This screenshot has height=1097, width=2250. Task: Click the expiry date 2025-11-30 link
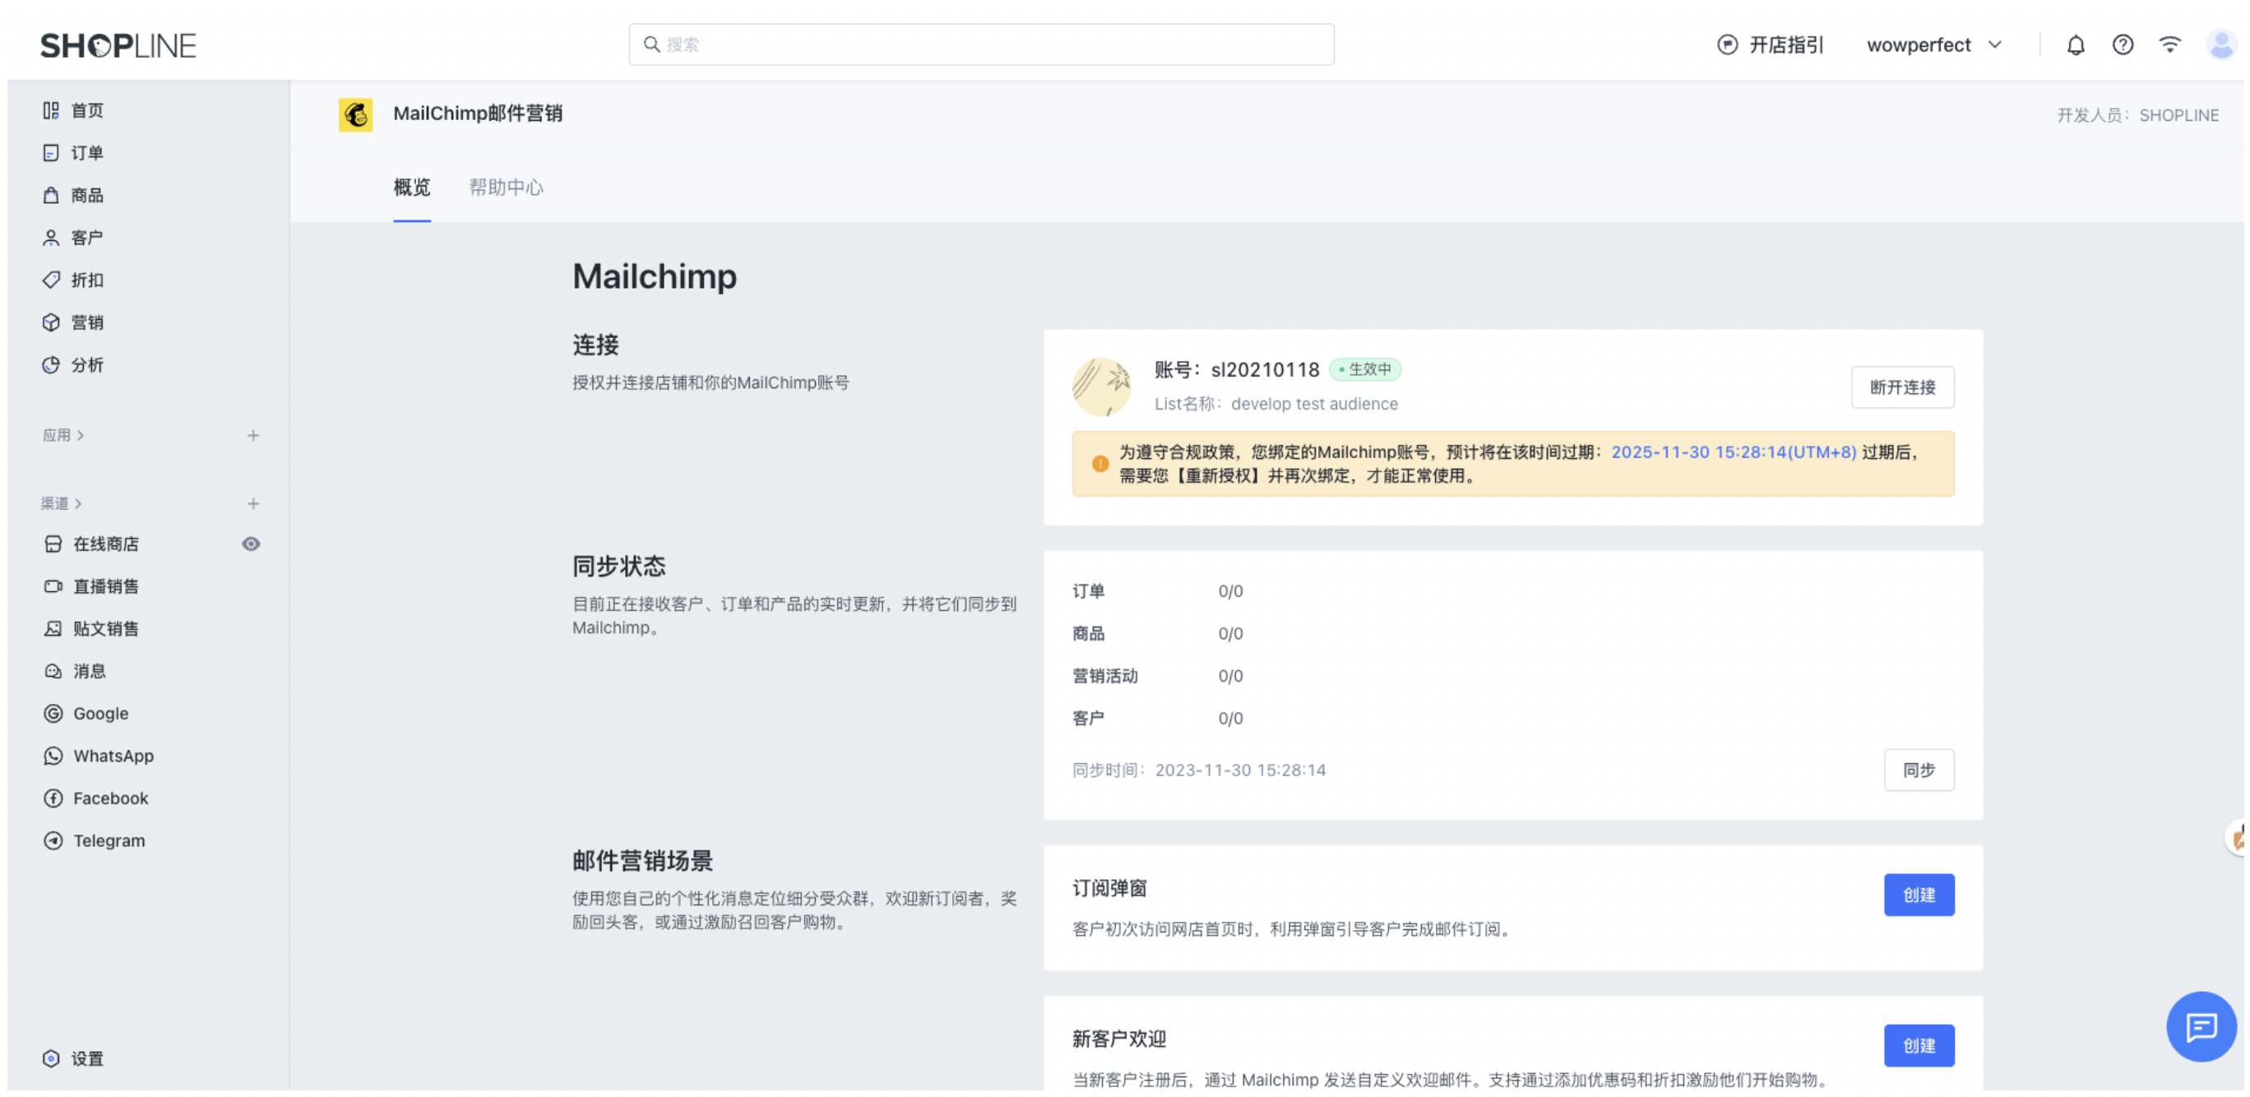(1733, 451)
